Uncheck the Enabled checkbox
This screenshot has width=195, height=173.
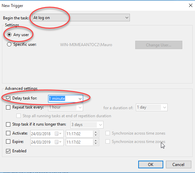point(8,151)
